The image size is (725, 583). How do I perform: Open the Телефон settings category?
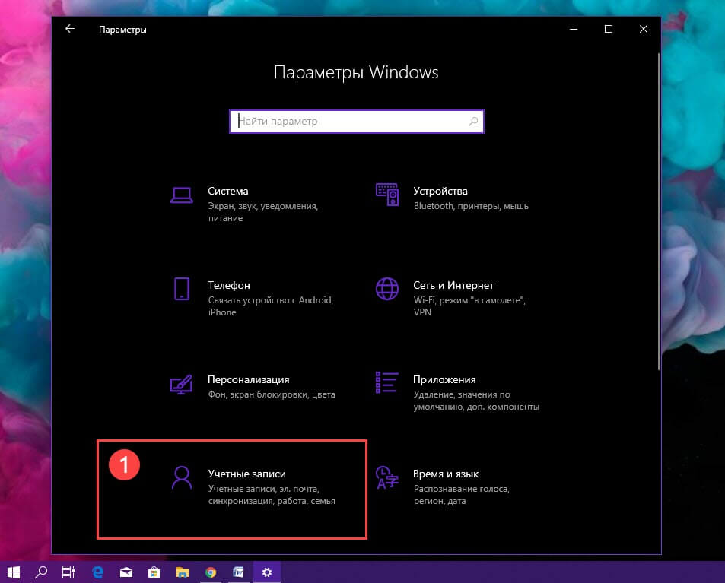click(x=253, y=298)
